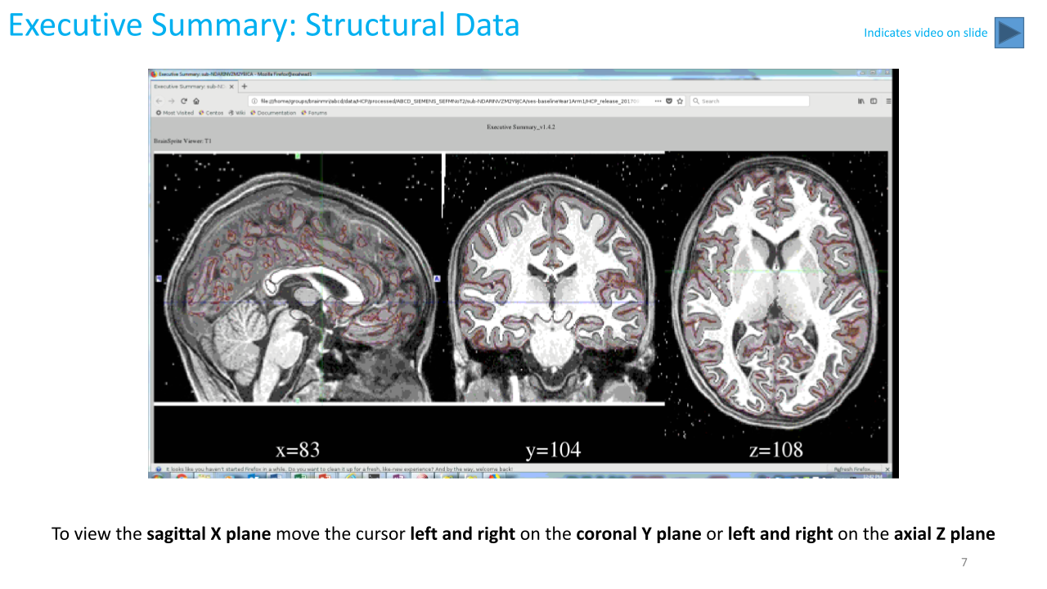
Task: Click the Firefox search box
Action: (x=749, y=101)
